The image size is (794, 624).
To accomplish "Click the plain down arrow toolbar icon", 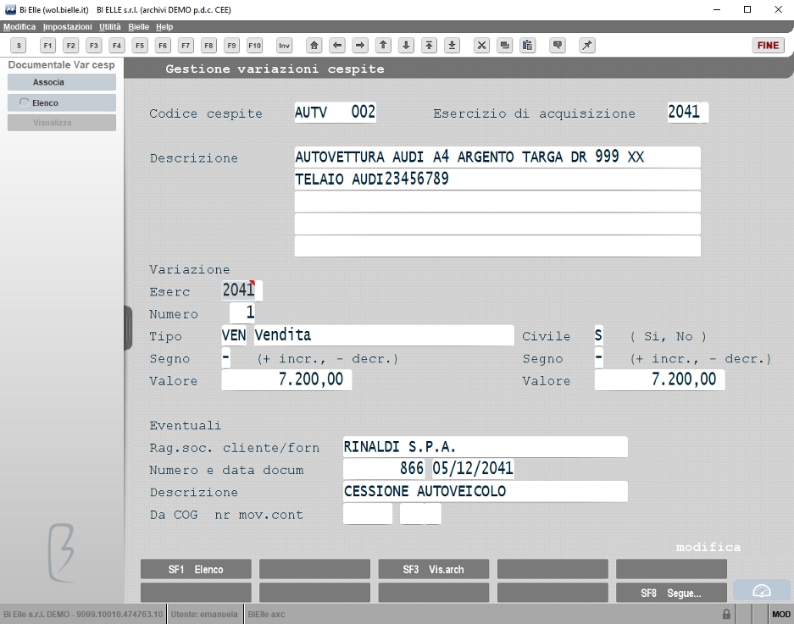I will click(406, 46).
